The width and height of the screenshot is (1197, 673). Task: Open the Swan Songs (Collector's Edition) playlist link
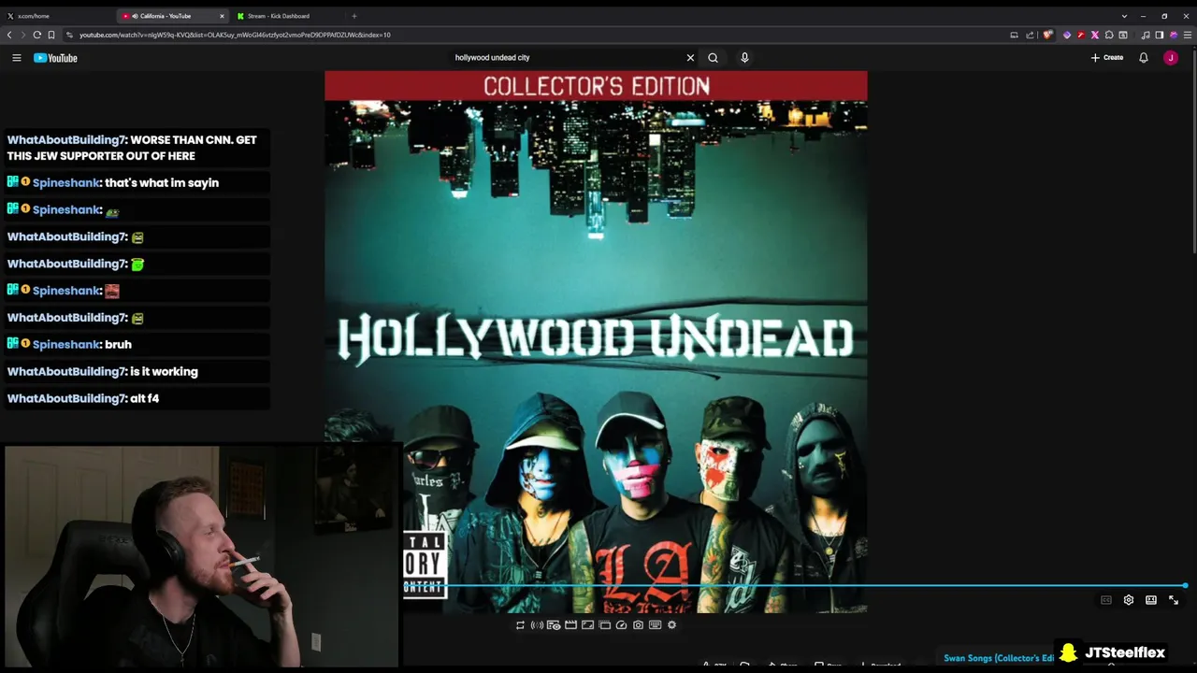(999, 658)
